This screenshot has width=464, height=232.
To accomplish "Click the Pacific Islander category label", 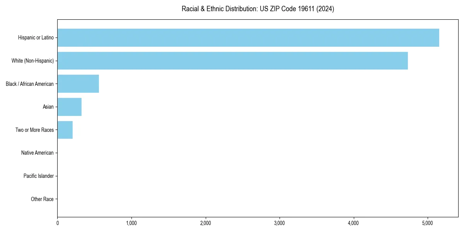I will [39, 176].
